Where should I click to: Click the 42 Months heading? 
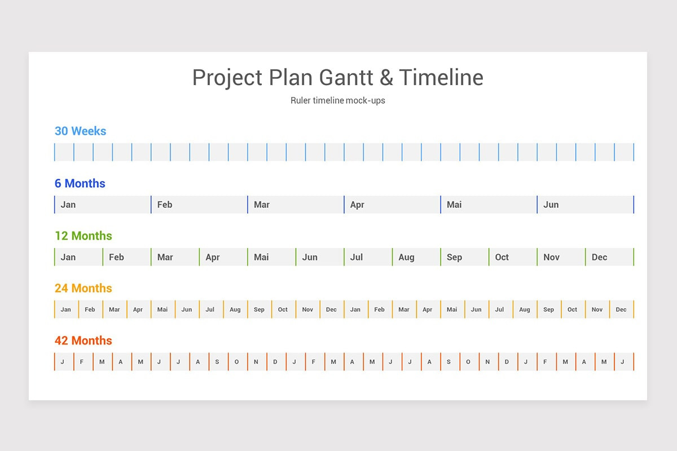pyautogui.click(x=83, y=341)
